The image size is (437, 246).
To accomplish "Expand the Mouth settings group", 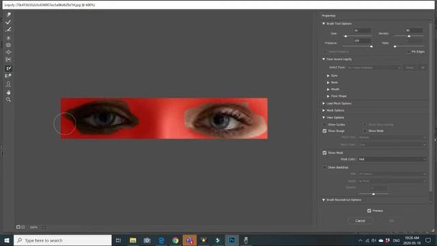I will (x=328, y=90).
